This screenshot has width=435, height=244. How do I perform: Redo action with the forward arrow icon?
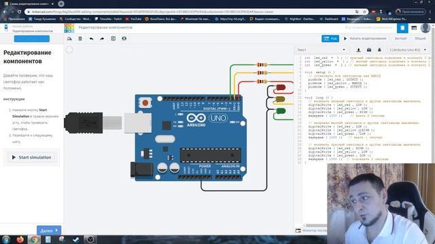click(102, 39)
